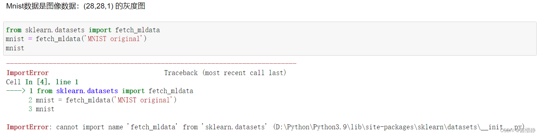This screenshot has width=541, height=136.
Task: Click 'import' keyword in code cell
Action: click(100, 30)
